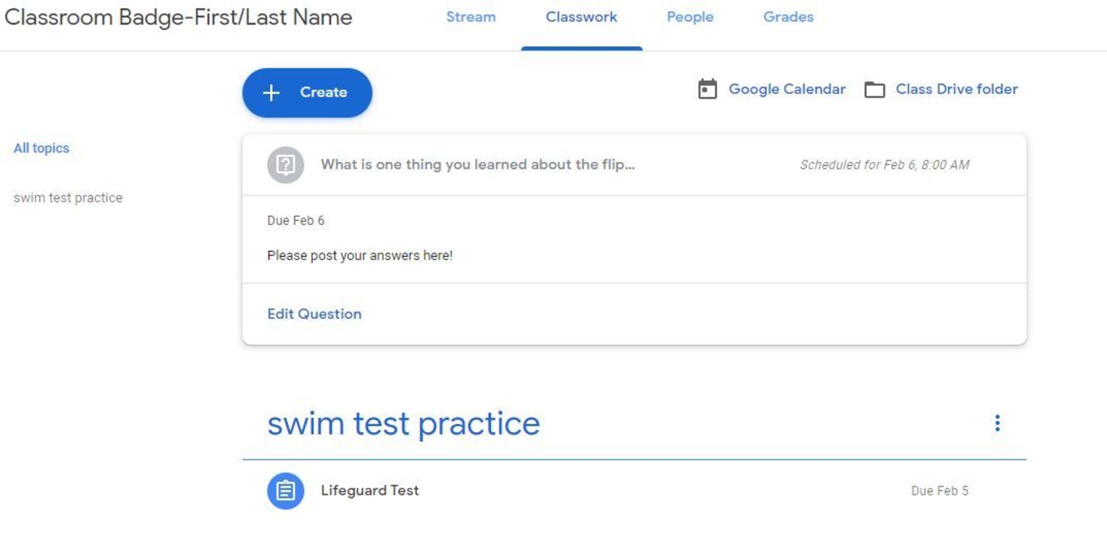This screenshot has height=553, width=1107.
Task: Select the Classwork tab
Action: (x=581, y=17)
